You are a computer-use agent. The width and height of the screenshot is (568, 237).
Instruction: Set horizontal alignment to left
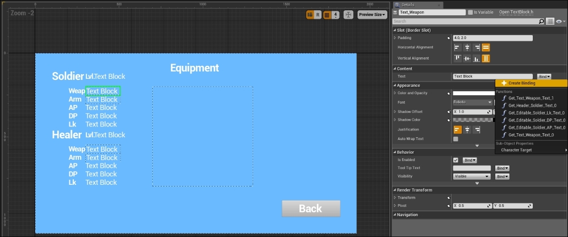[457, 48]
